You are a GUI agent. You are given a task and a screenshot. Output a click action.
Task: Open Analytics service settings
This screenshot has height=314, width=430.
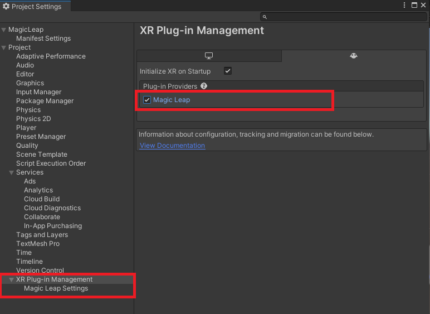(38, 190)
